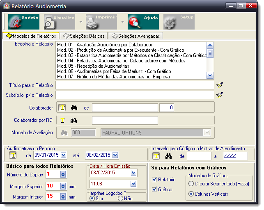Viewport: 264px width, 210px height.
Task: Toggle the Colaborador T filter button
Action: point(62,107)
